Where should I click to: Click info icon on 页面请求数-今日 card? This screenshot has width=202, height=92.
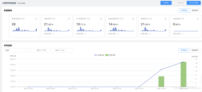[36, 19]
